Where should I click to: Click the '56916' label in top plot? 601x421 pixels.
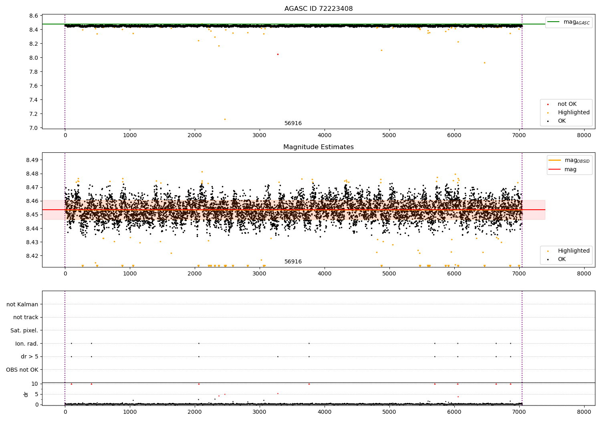tap(293, 123)
